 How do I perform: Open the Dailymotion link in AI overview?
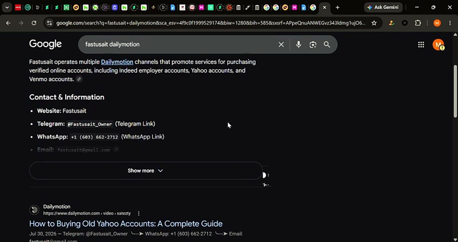117,62
